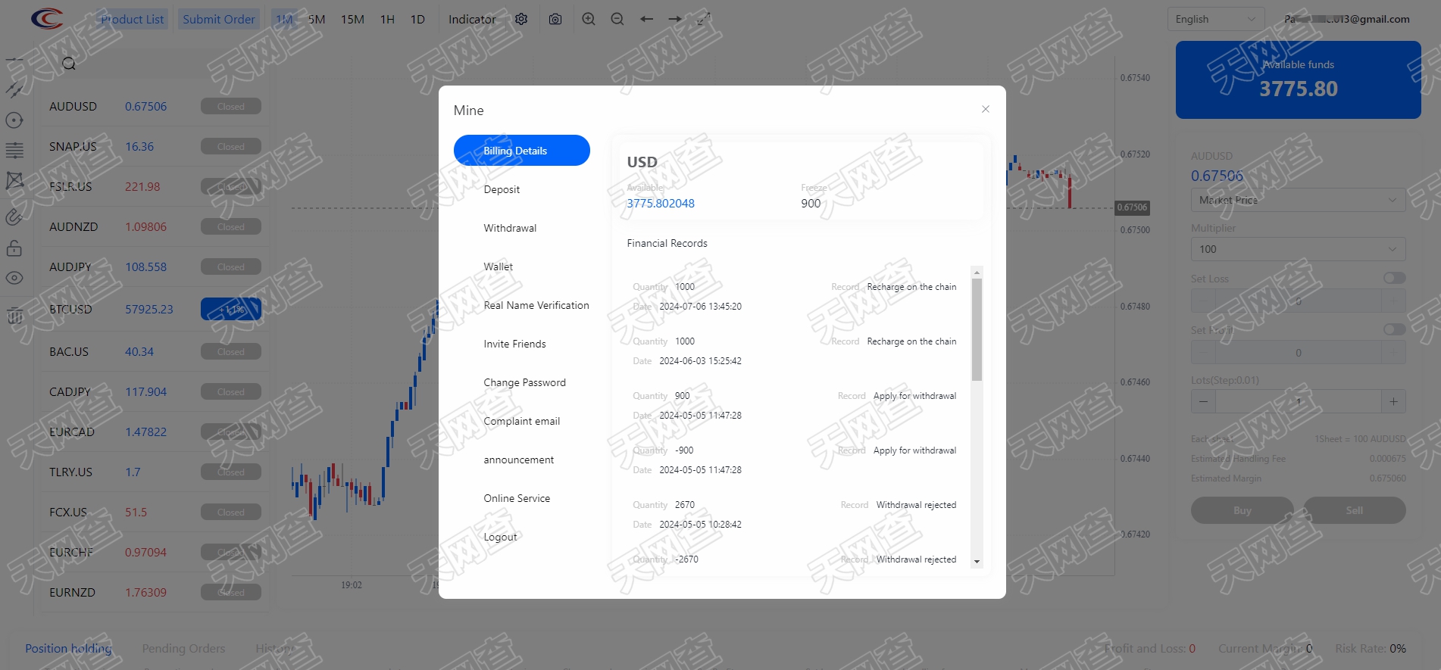Zoom in on the chart

[x=589, y=19]
